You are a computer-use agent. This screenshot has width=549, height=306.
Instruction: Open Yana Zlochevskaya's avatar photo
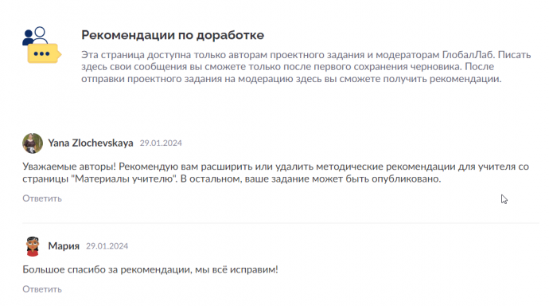click(x=33, y=143)
